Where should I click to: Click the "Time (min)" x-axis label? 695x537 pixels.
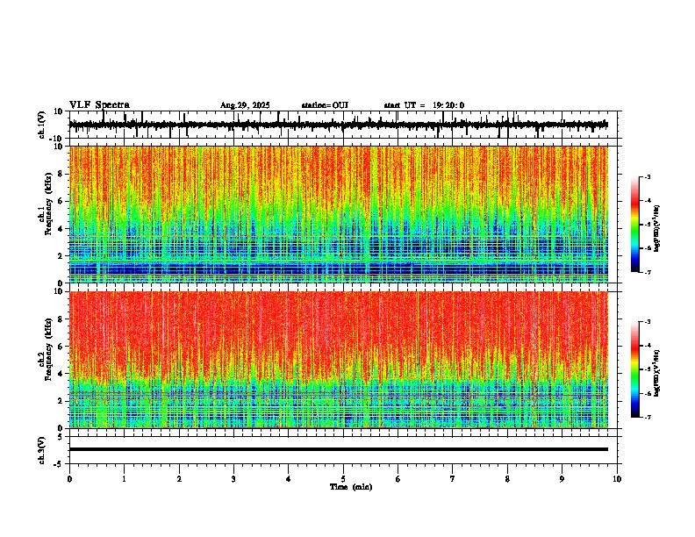351,487
